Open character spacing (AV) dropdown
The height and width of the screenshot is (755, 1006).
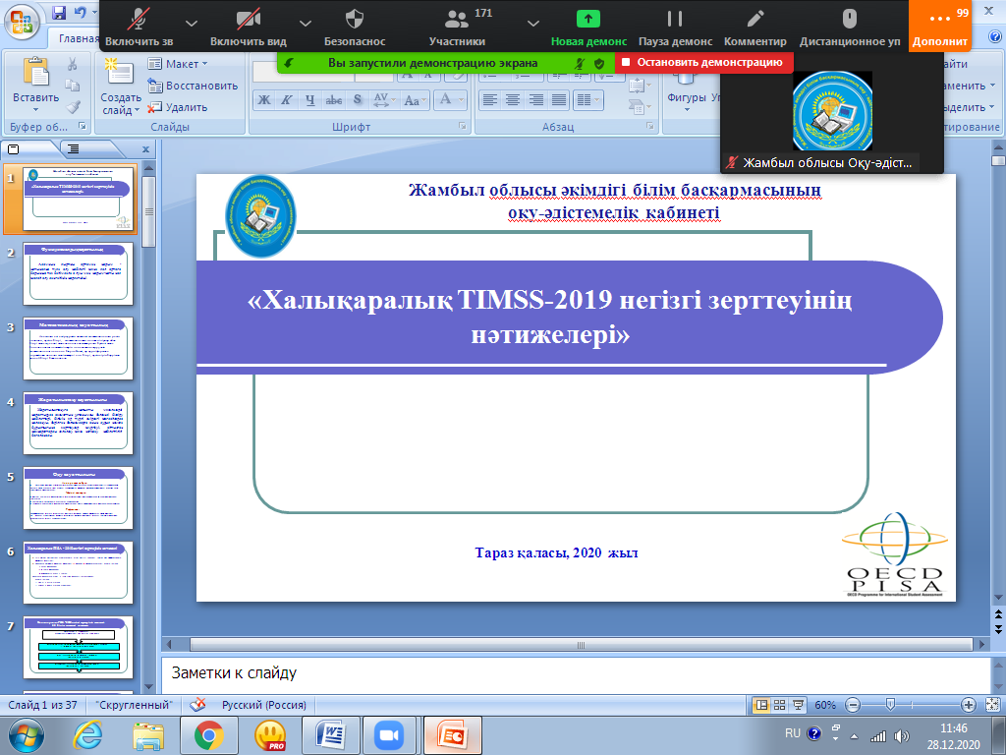(384, 100)
